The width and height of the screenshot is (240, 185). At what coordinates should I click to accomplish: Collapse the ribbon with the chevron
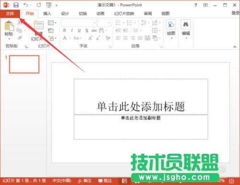click(235, 47)
